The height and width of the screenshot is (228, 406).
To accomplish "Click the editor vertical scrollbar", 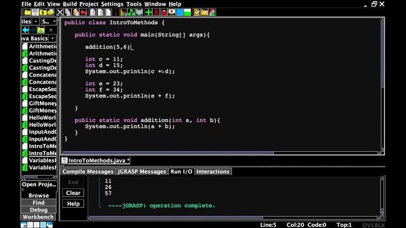I will pyautogui.click(x=383, y=84).
